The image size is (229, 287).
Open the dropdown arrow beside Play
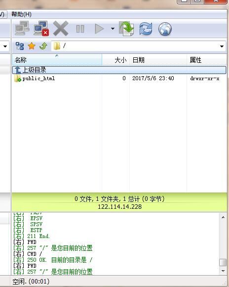point(113,29)
